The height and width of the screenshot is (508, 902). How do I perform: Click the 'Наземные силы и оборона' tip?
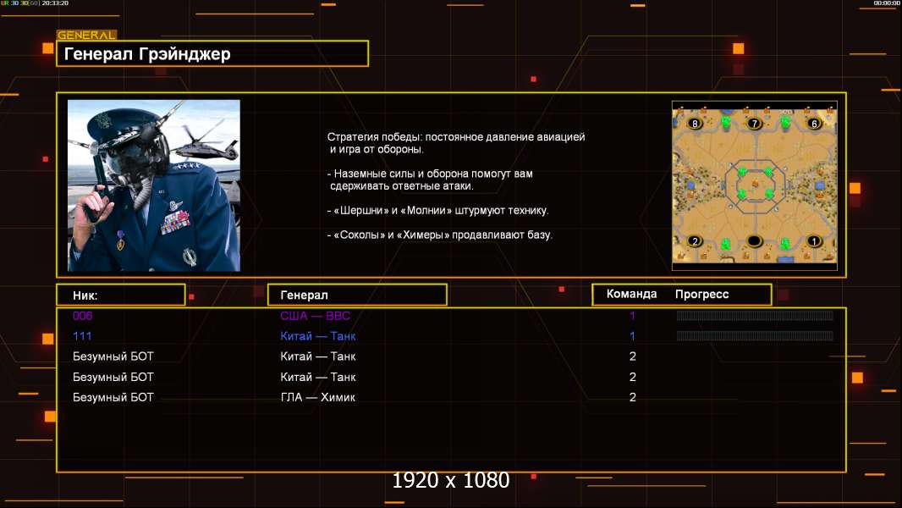pyautogui.click(x=430, y=179)
